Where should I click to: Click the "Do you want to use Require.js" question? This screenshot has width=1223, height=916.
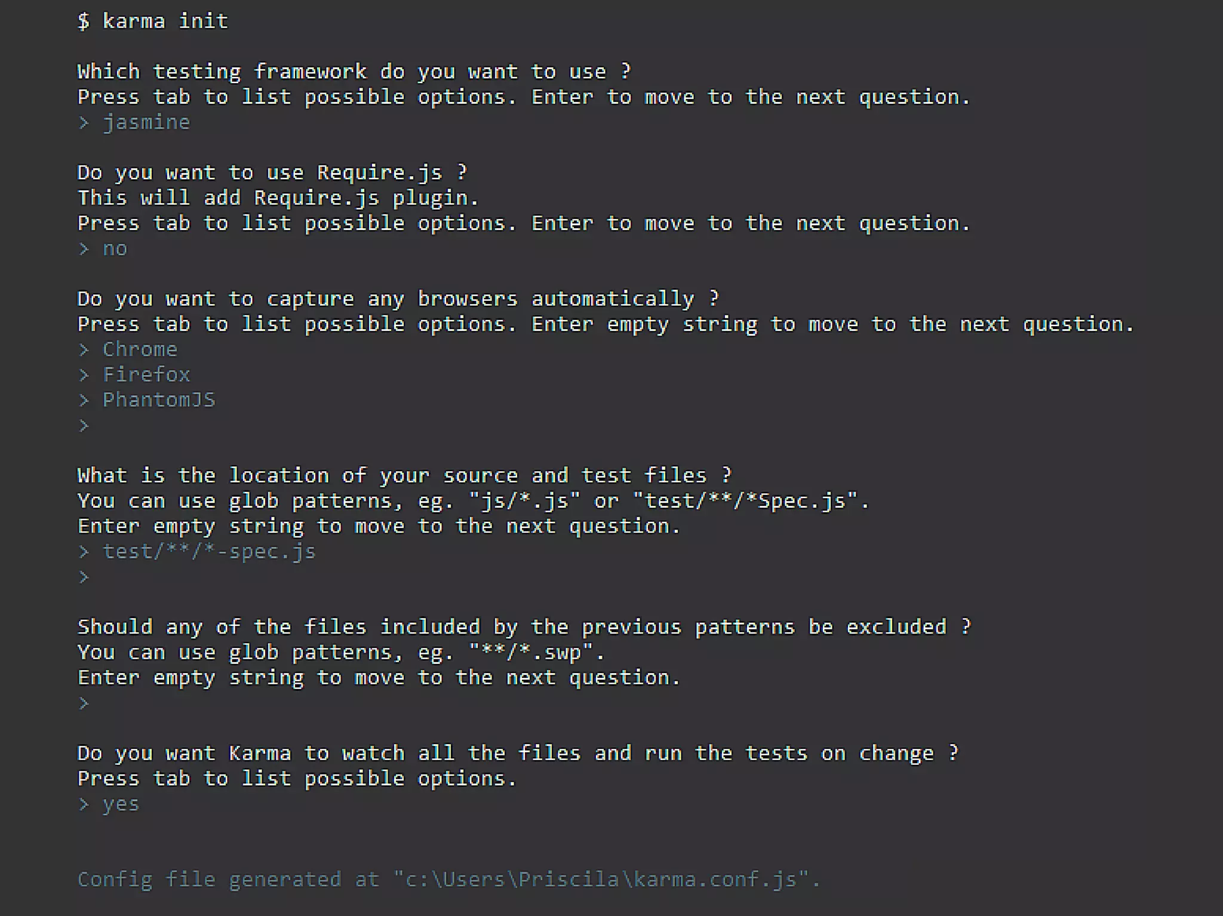[272, 173]
